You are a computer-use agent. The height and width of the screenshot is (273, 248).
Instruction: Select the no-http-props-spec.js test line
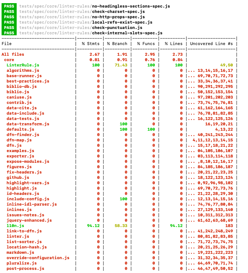click(x=82, y=17)
